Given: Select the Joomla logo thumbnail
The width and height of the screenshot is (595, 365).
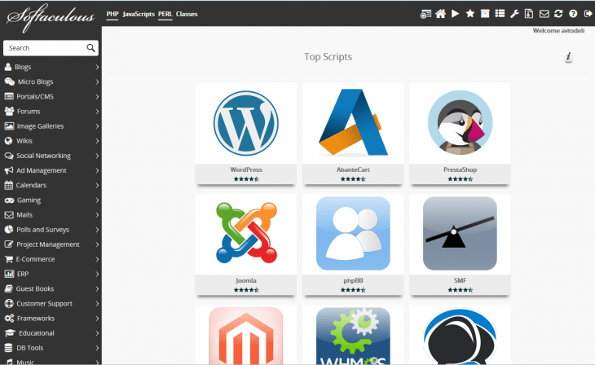Looking at the screenshot, I should point(246,233).
